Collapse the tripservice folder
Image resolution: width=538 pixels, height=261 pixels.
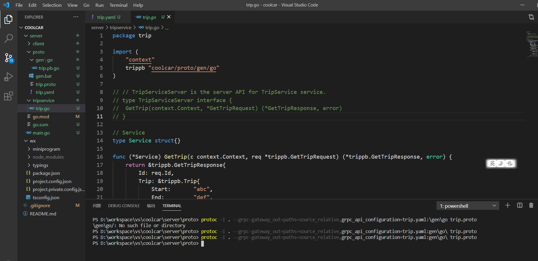tap(29, 100)
